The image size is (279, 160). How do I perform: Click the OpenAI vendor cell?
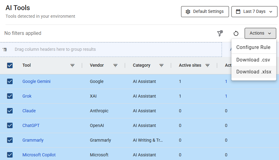tap(97, 126)
